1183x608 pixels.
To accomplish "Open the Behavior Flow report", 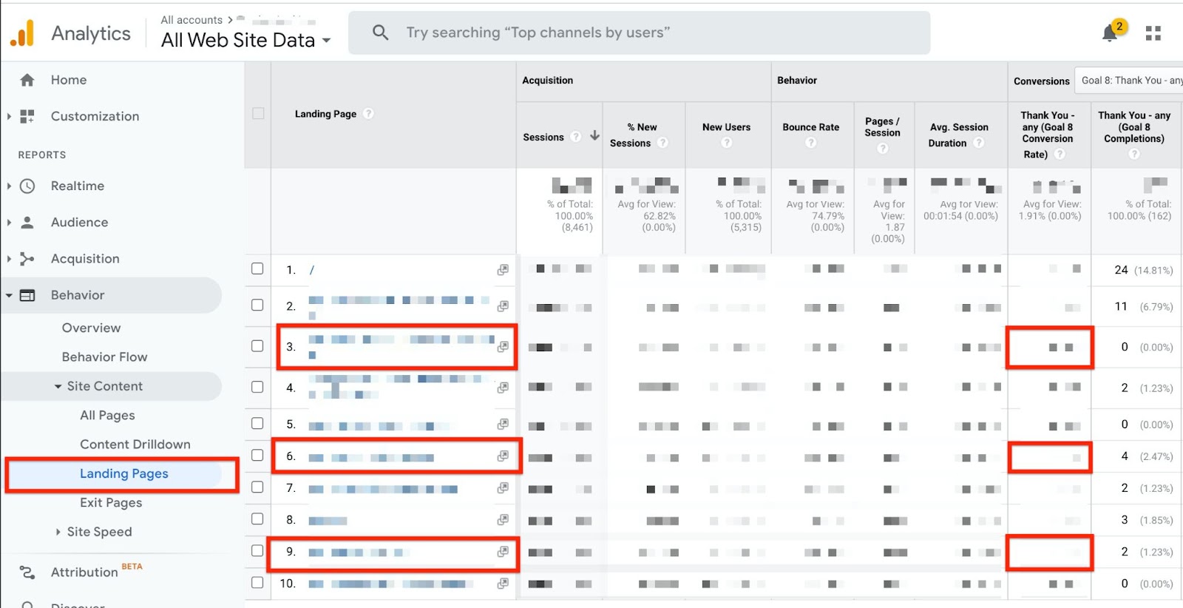I will 104,357.
